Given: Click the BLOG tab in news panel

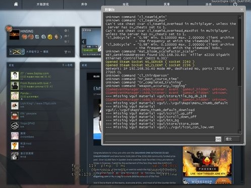Looking at the screenshot, I should [96, 77].
